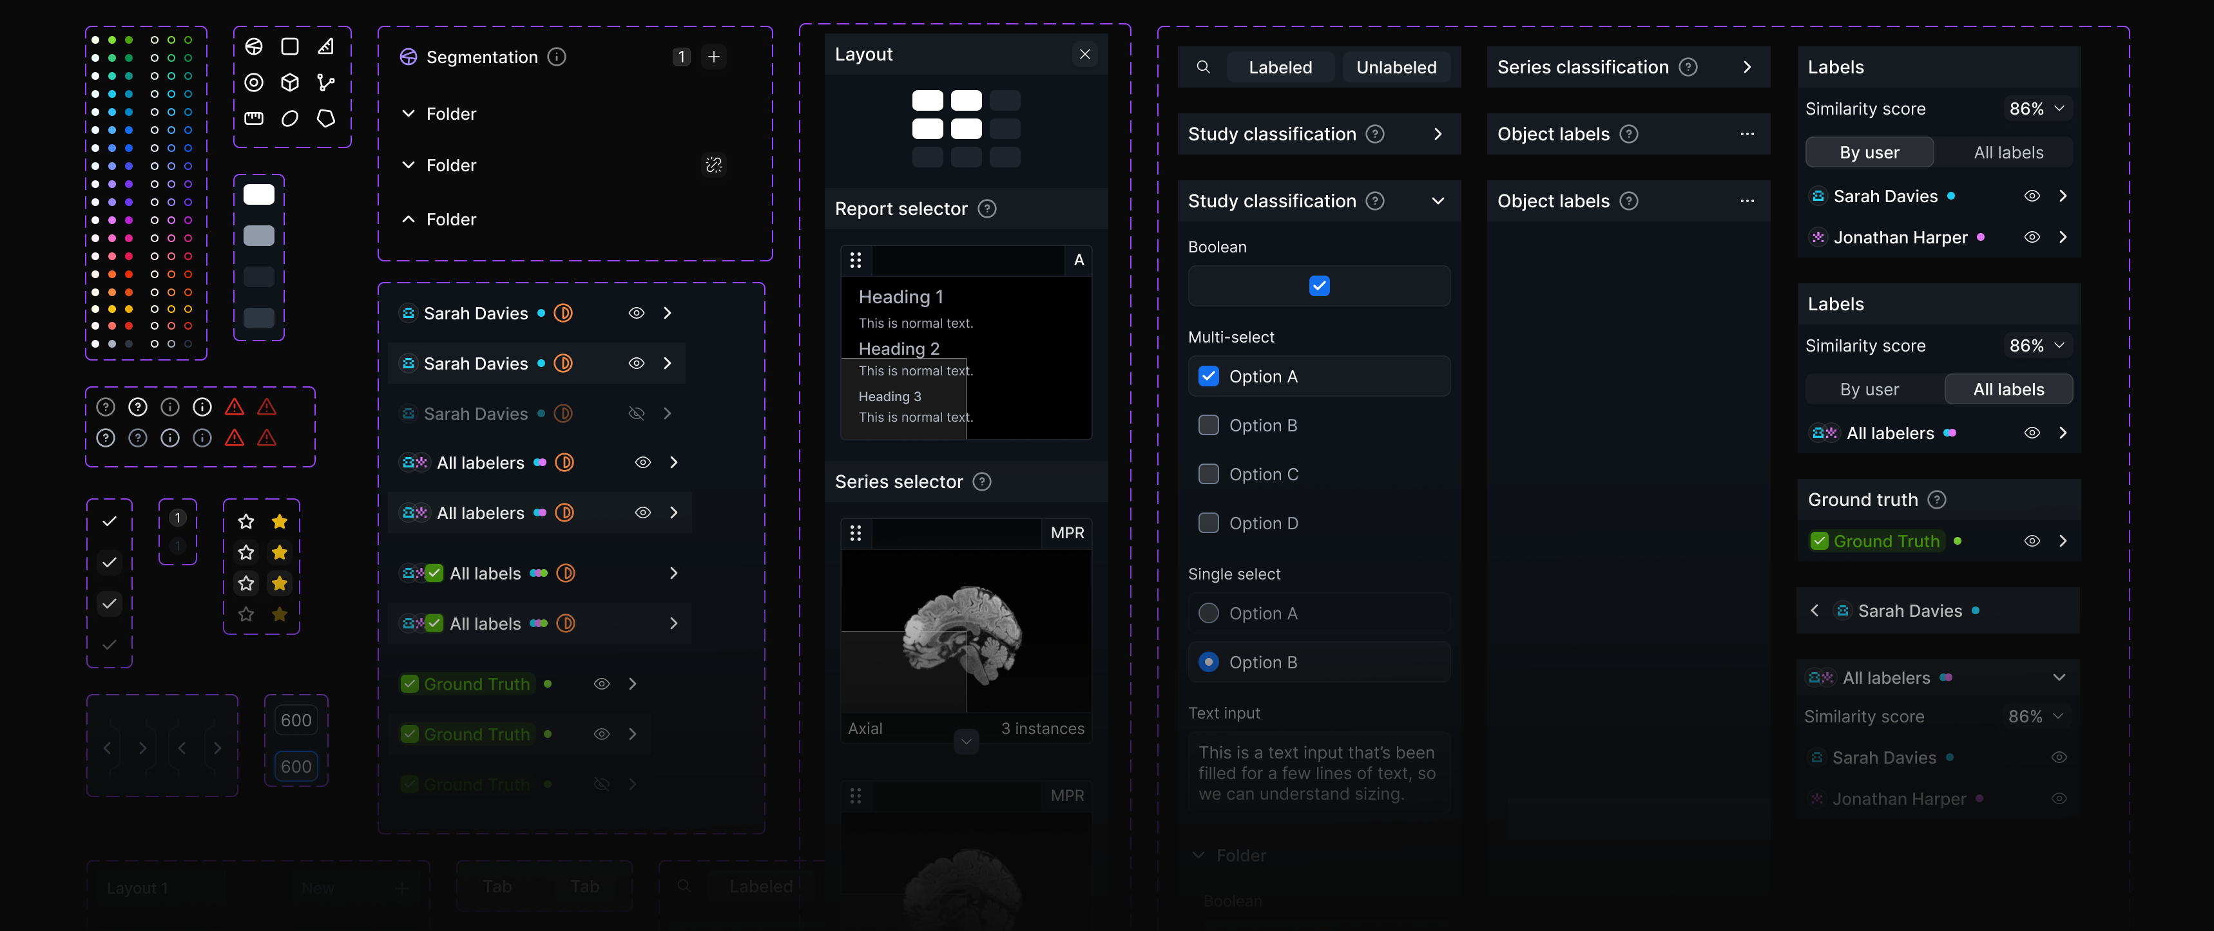
Task: Click the dimmed empty star outline
Action: click(x=245, y=614)
